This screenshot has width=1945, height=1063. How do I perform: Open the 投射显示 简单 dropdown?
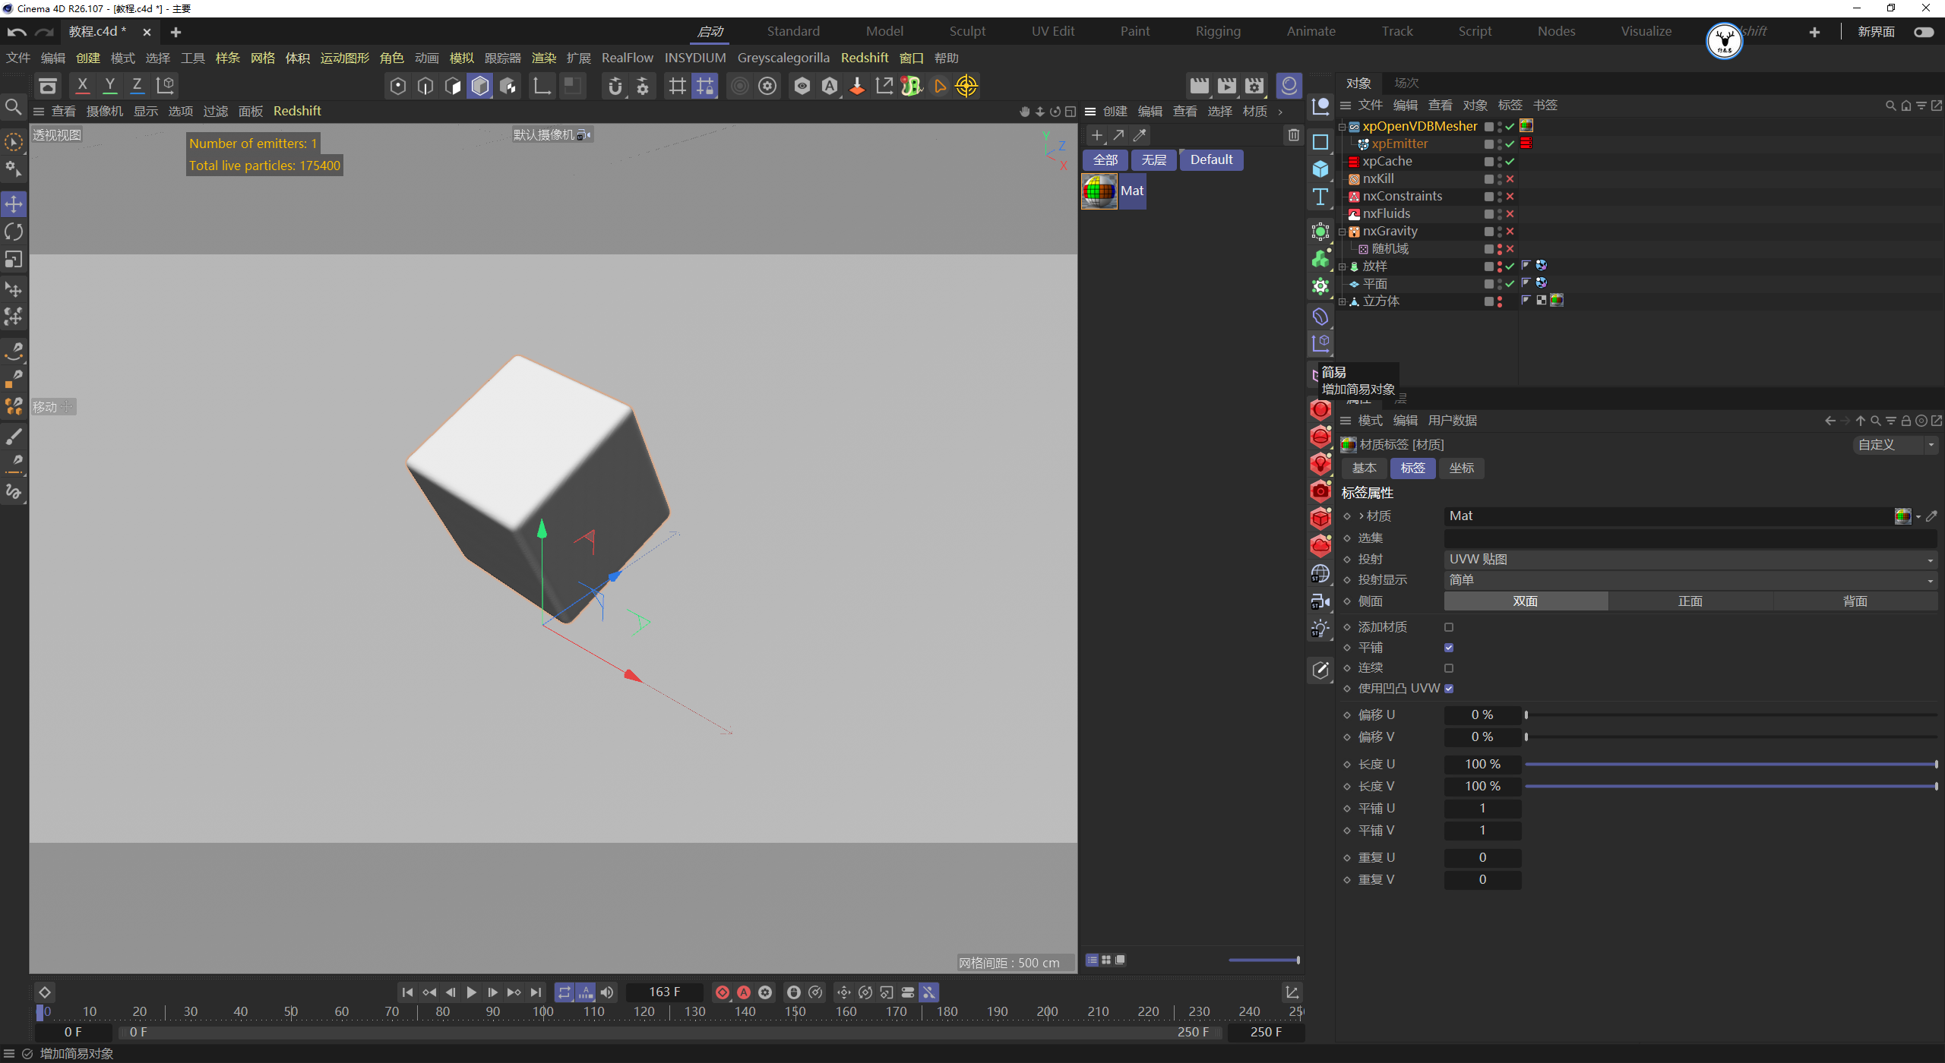(x=1690, y=580)
